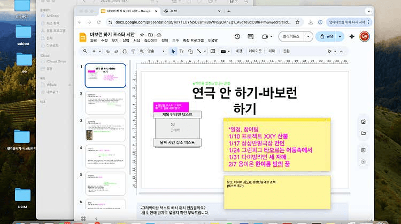Open the 삽입 (Insert) menu

(x=126, y=41)
